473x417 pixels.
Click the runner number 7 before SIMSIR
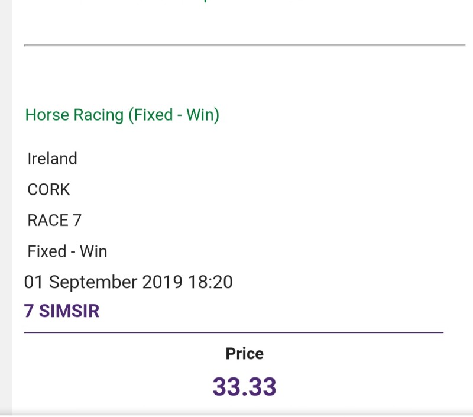28,311
